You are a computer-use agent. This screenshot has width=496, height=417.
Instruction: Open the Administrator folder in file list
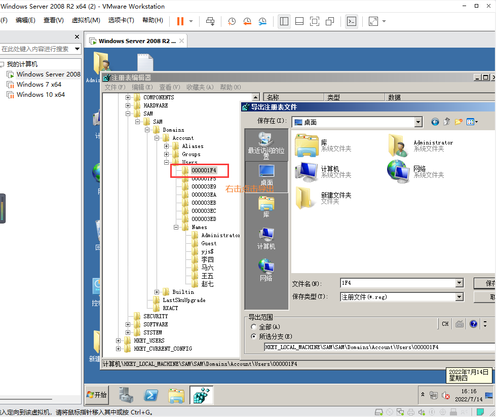point(421,145)
